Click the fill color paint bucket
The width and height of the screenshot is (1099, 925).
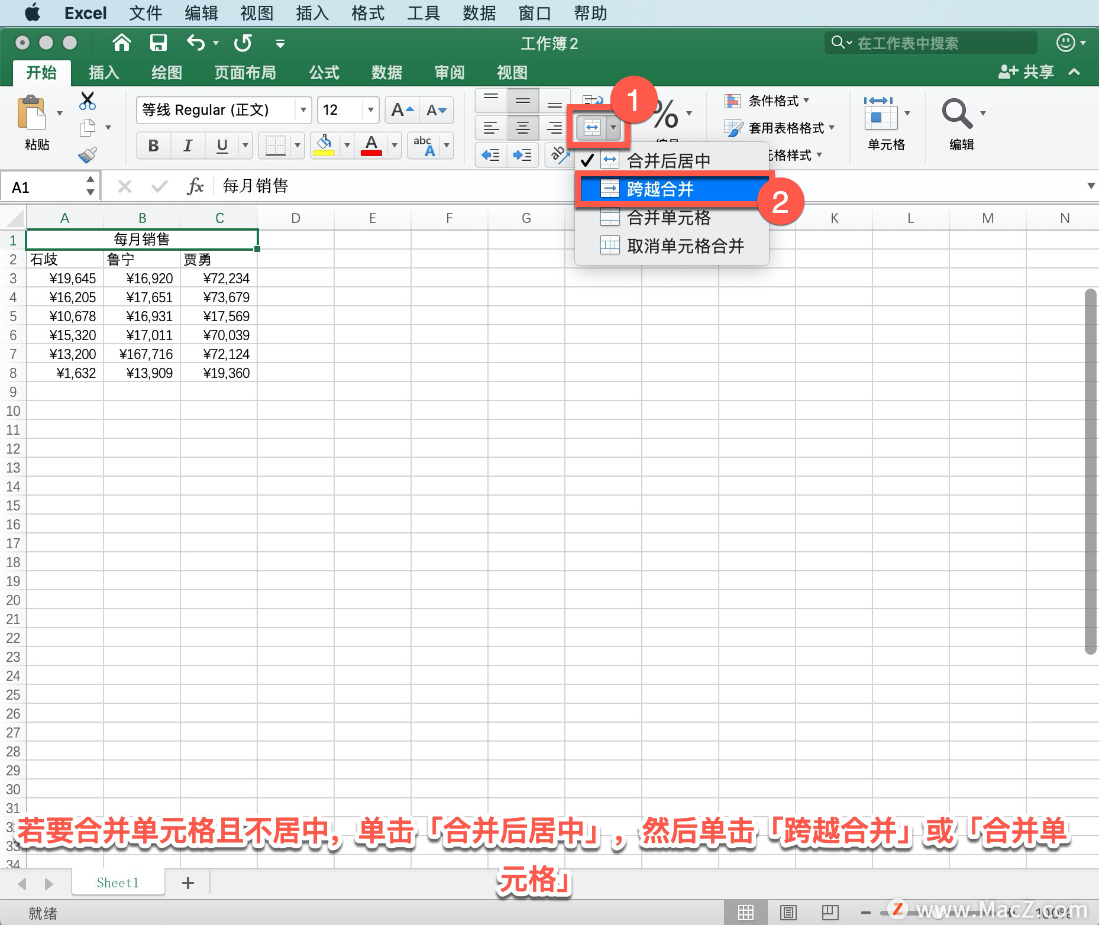[324, 145]
